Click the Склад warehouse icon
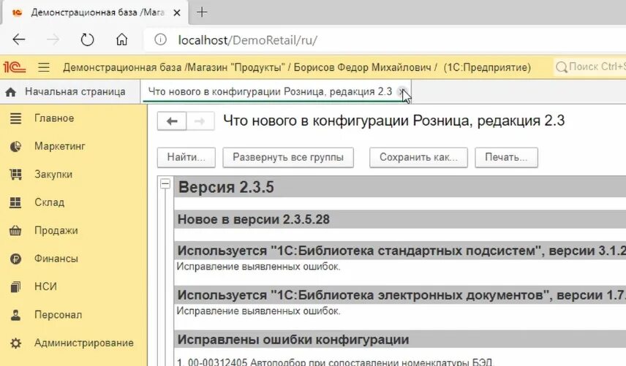Screen dimensions: 626x366 (x=15, y=202)
